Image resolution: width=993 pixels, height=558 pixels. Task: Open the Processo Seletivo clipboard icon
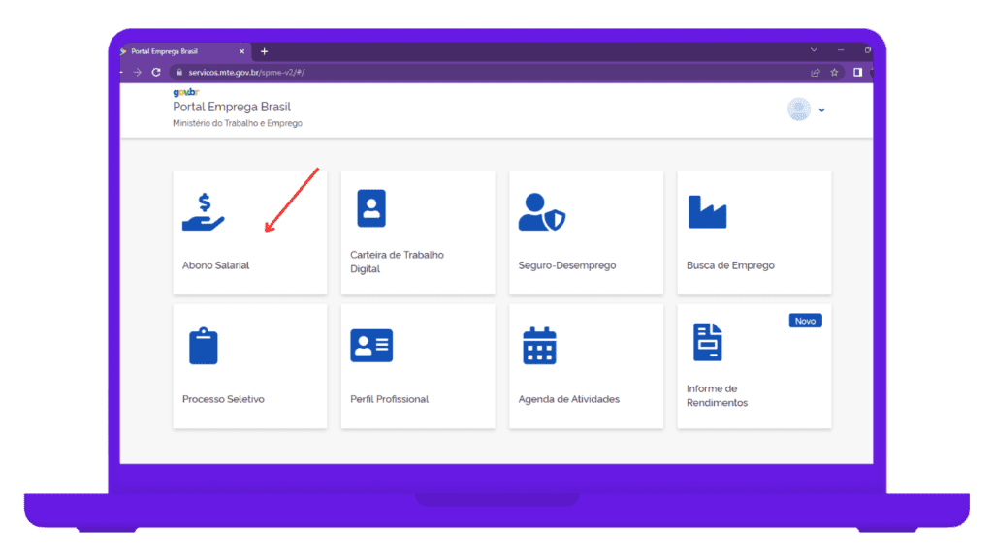coord(204,346)
